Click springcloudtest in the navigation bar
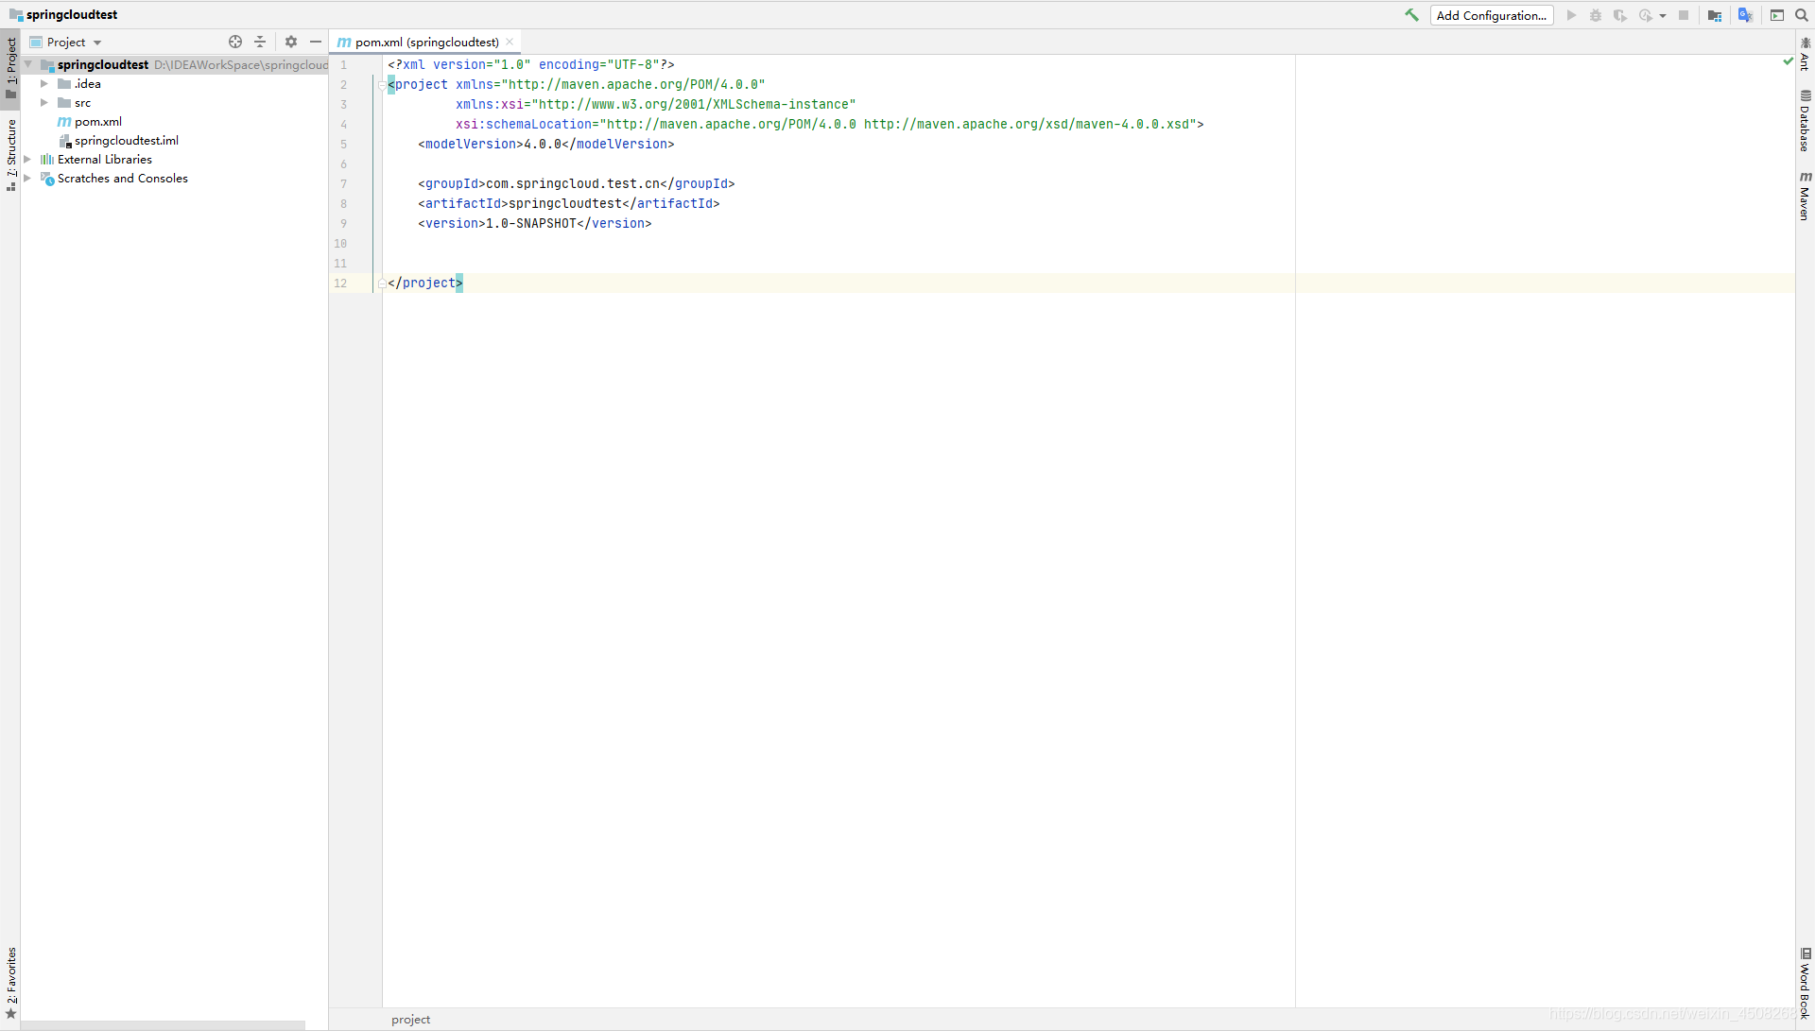This screenshot has height=1031, width=1815. tap(72, 14)
